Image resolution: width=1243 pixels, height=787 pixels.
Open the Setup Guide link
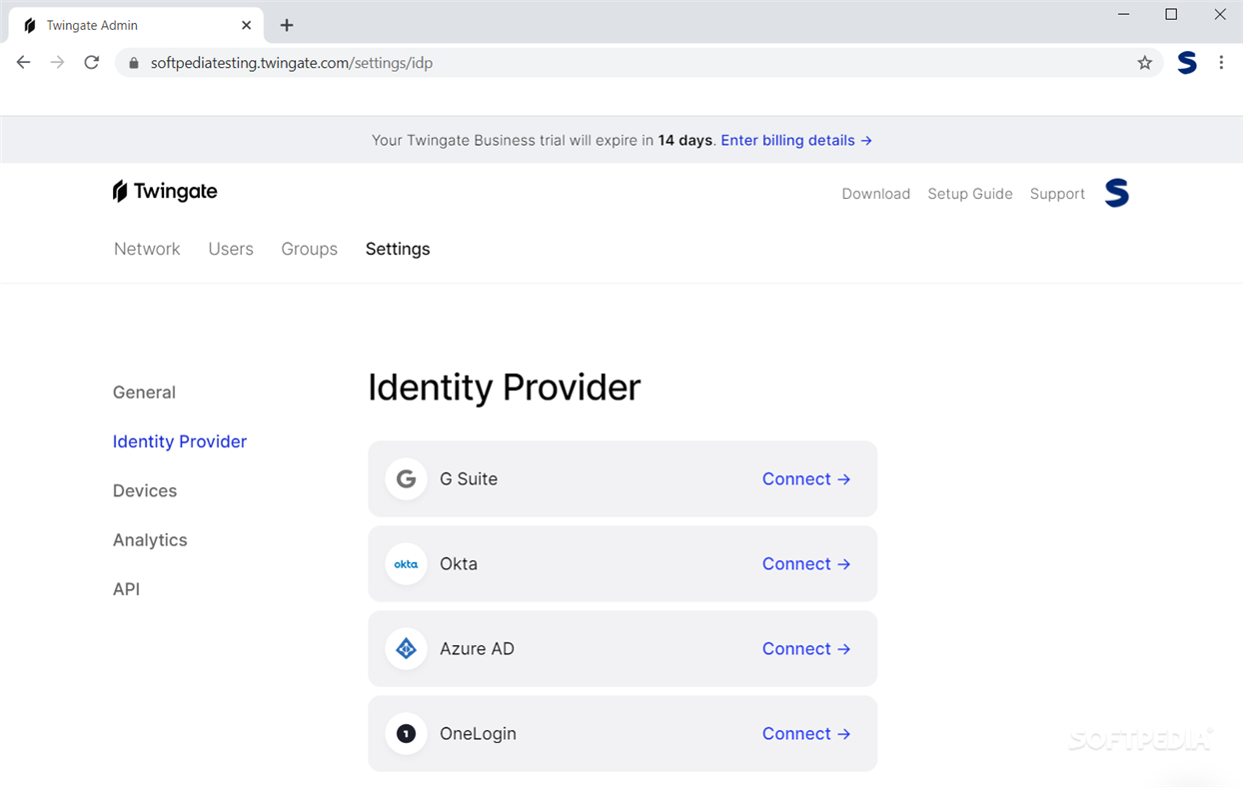pos(970,194)
